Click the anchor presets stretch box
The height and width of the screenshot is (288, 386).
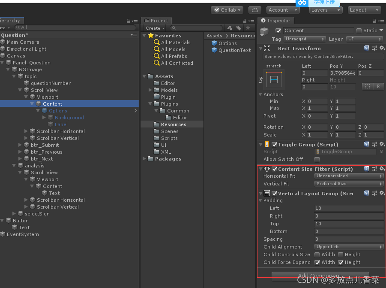[274, 79]
